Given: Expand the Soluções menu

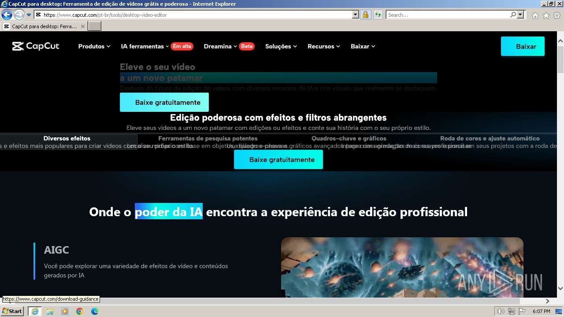Looking at the screenshot, I should pos(281,46).
